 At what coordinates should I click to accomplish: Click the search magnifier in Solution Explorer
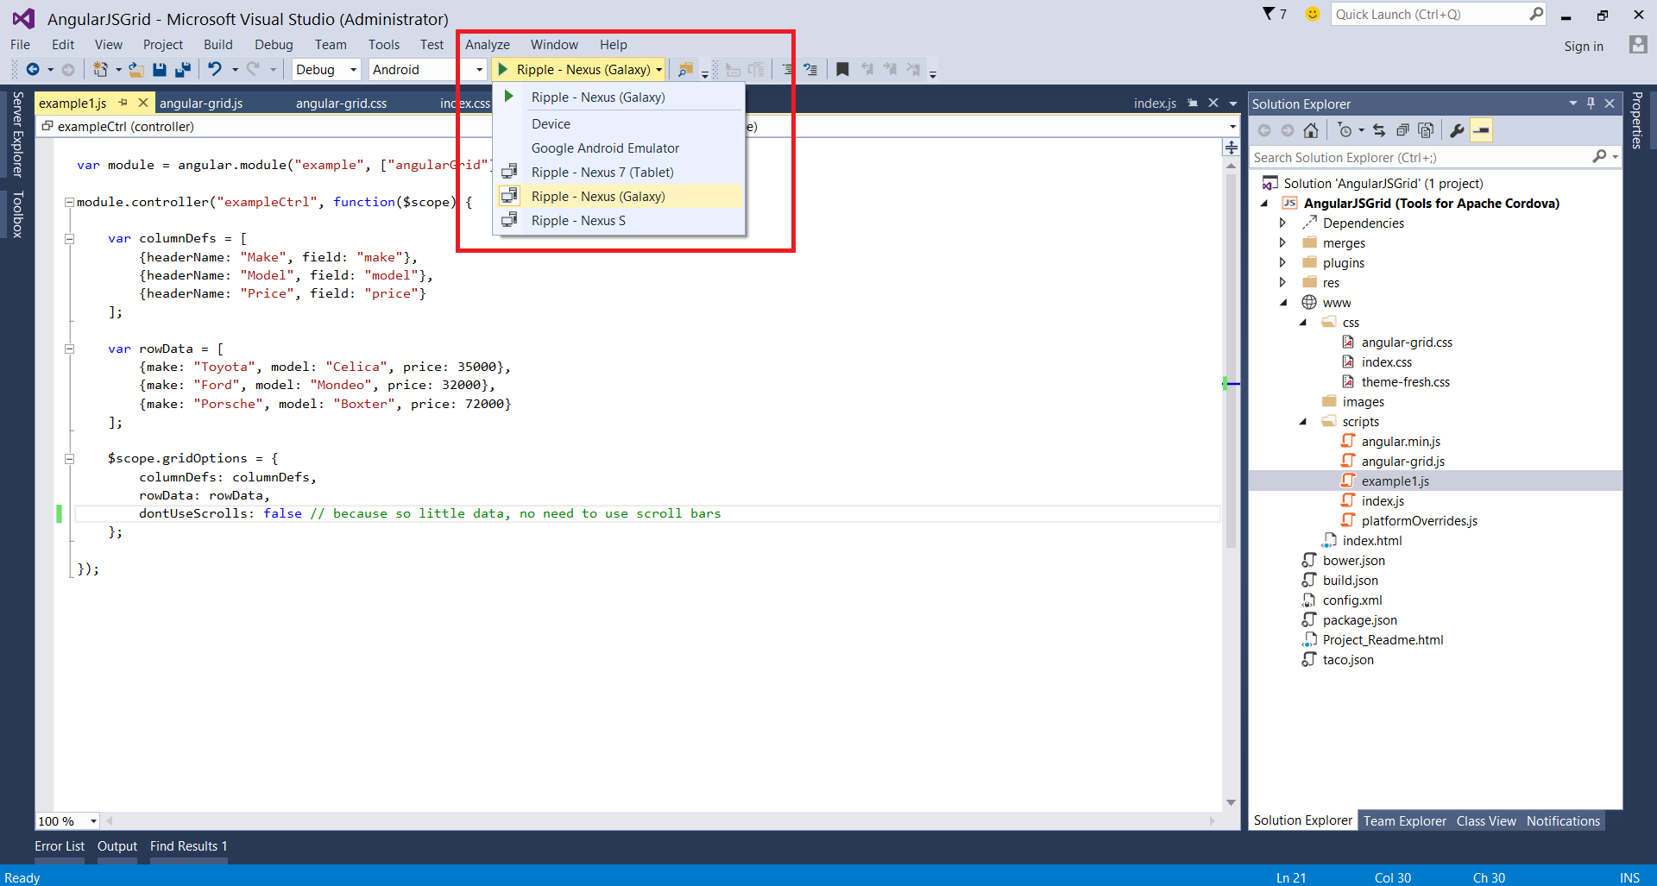coord(1600,156)
